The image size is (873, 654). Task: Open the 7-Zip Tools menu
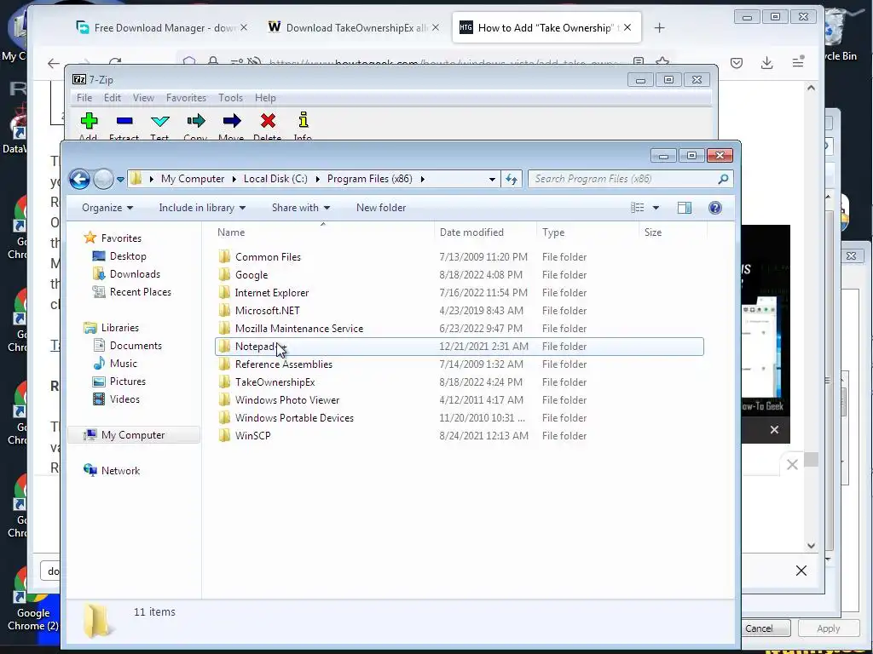230,98
